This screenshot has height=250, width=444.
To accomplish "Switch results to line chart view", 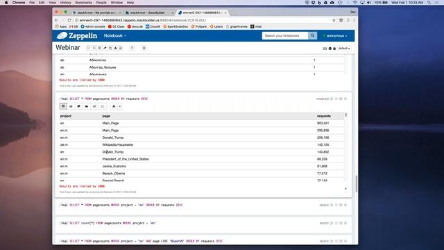I will click(x=94, y=106).
